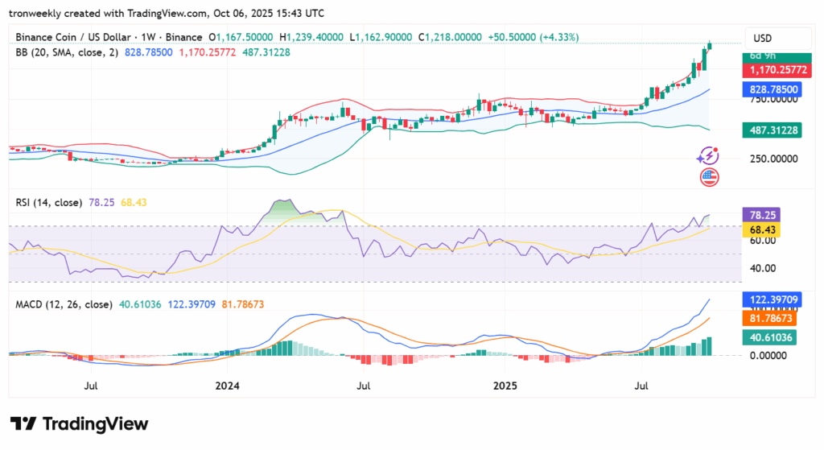Screen dimensions: 824x450
Task: Click the 2024 label on the time axis
Action: (x=229, y=386)
